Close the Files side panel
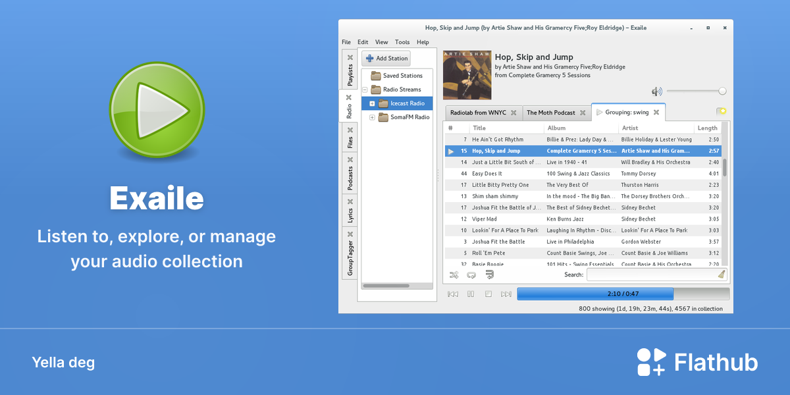This screenshot has width=790, height=395. pos(350,130)
